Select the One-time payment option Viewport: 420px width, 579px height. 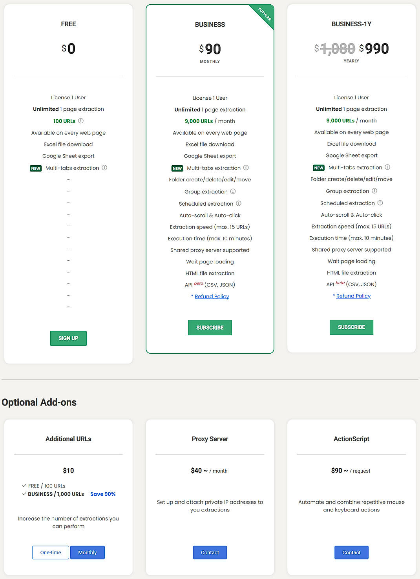(x=50, y=552)
